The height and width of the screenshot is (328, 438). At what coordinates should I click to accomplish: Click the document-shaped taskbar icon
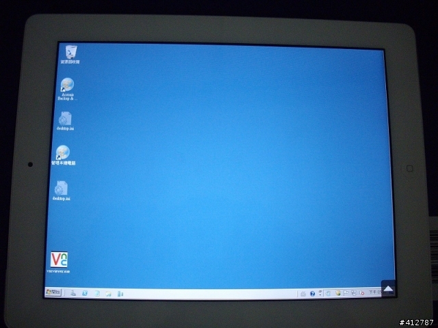(x=97, y=293)
